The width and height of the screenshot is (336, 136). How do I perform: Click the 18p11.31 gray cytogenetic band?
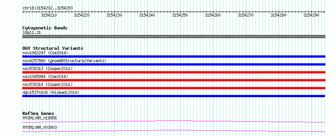(x=174, y=37)
